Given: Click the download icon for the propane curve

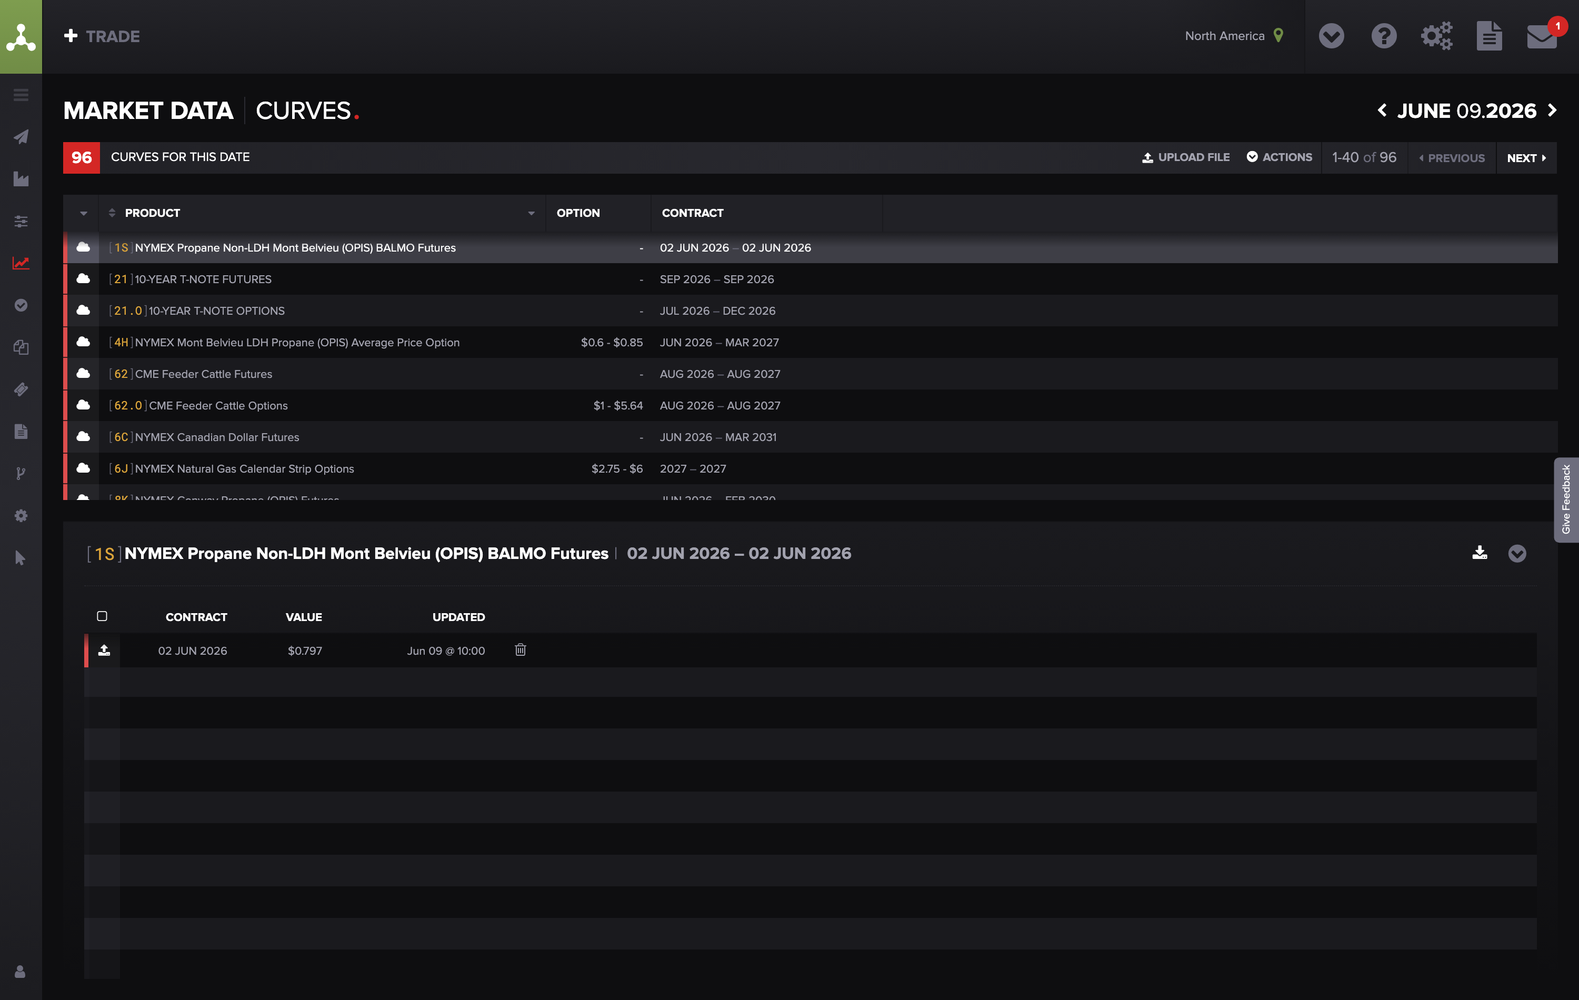Looking at the screenshot, I should [x=1480, y=553].
